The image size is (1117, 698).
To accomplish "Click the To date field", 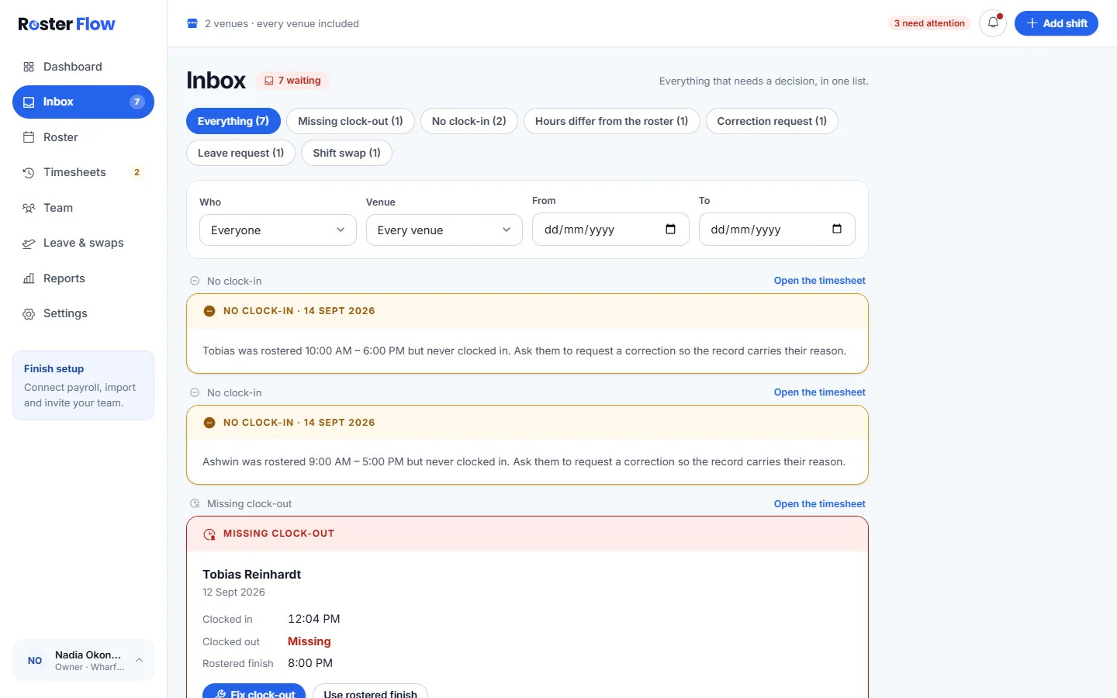I will point(777,230).
